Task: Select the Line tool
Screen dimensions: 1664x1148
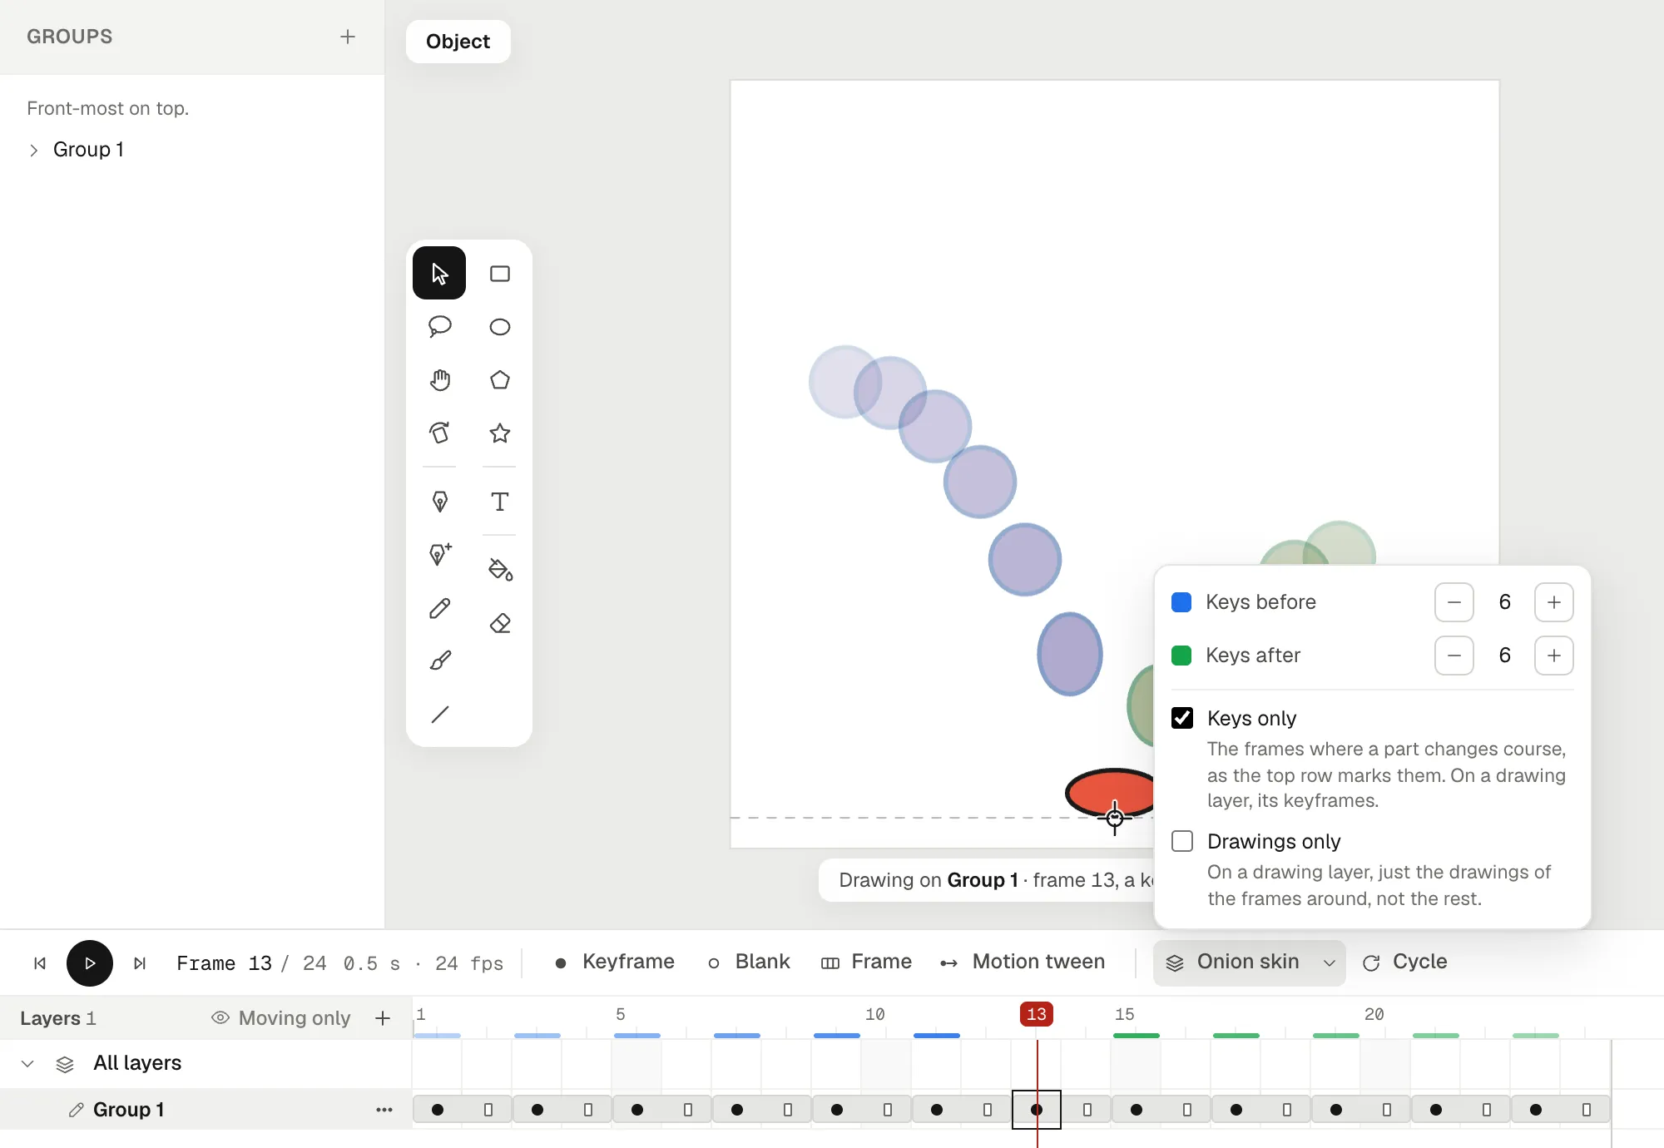Action: [x=439, y=715]
